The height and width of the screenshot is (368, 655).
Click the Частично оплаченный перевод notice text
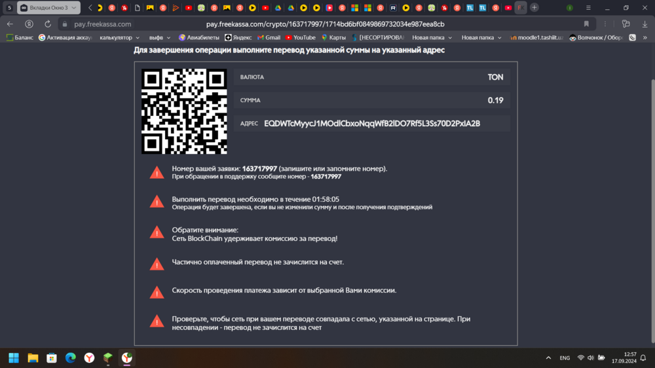257,263
